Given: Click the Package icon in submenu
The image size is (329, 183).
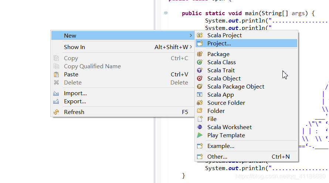Looking at the screenshot, I should tap(200, 54).
